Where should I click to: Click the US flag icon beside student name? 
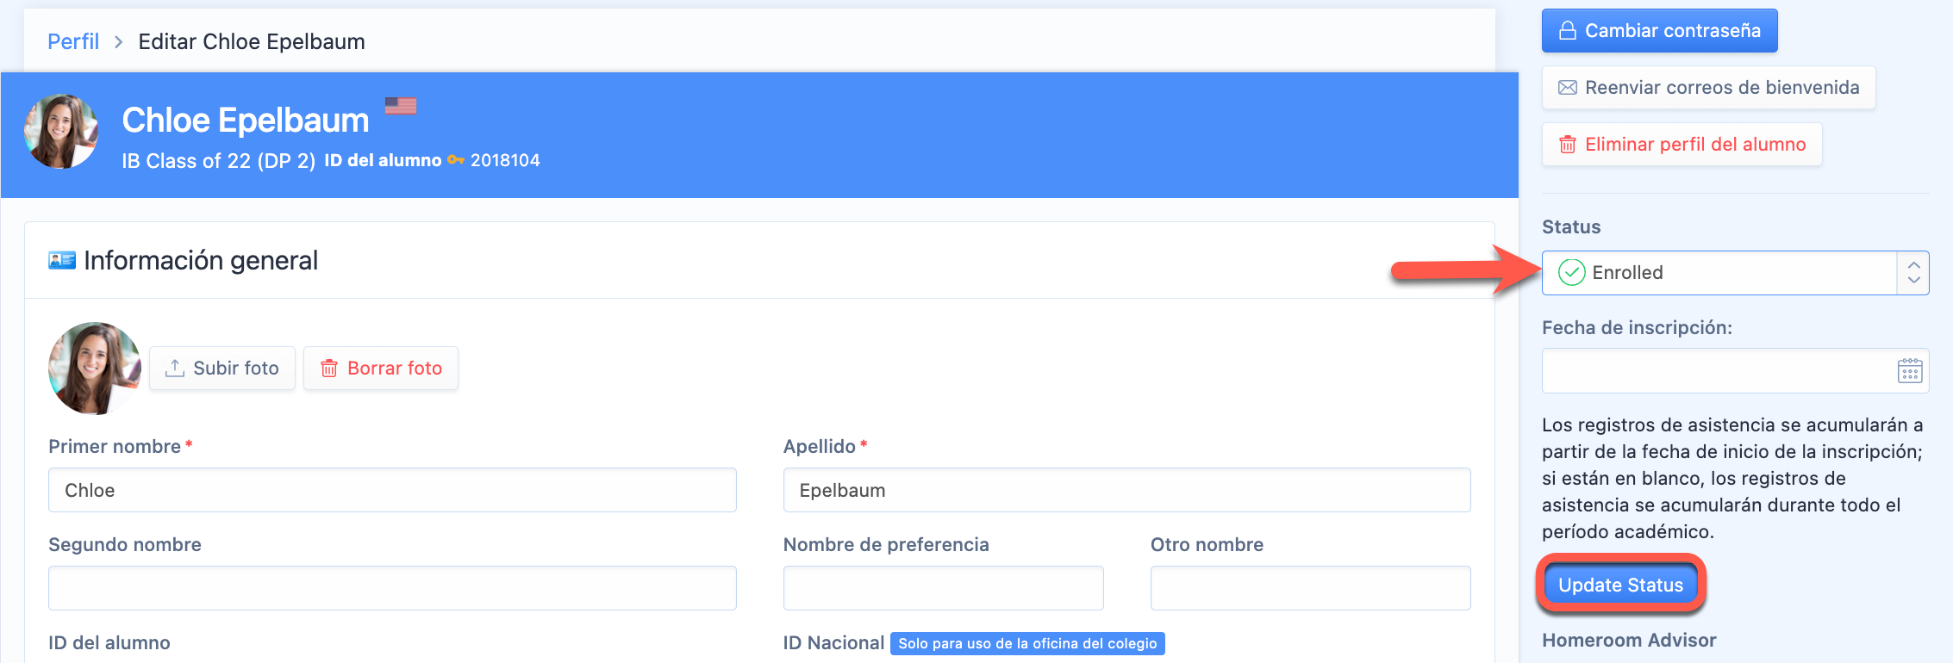(x=401, y=106)
